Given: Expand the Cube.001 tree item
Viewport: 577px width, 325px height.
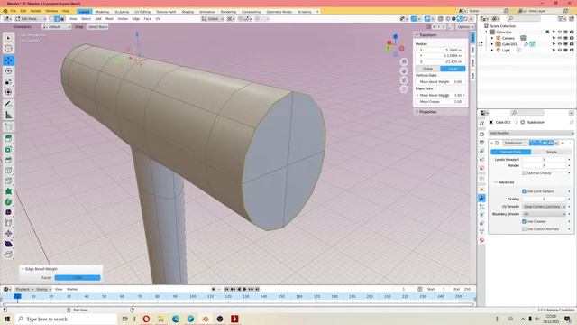Looking at the screenshot, I should [492, 44].
